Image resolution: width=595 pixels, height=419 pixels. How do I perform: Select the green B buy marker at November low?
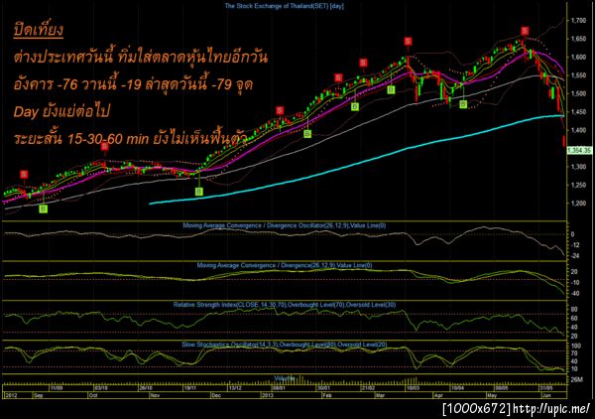[199, 192]
